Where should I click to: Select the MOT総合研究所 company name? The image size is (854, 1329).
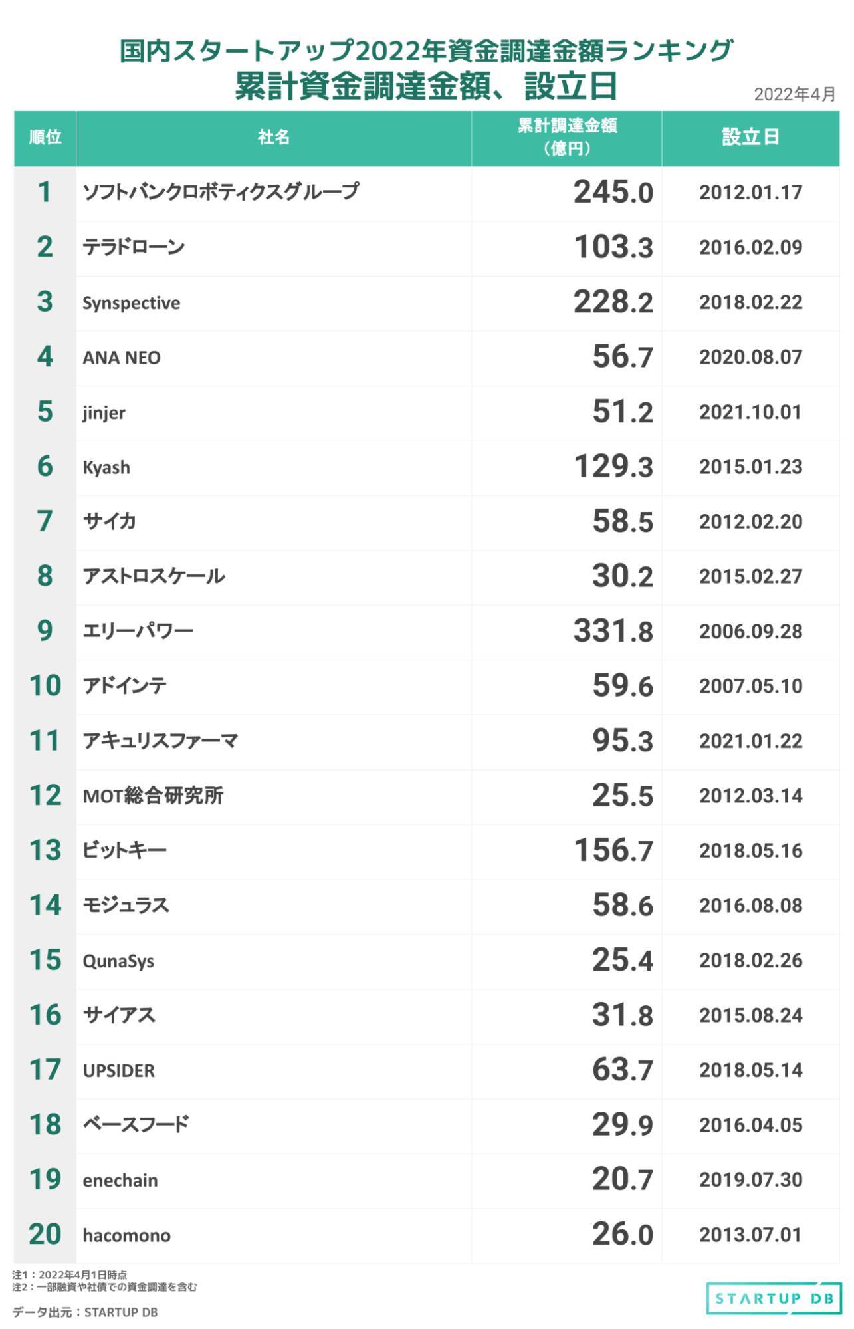[x=153, y=796]
